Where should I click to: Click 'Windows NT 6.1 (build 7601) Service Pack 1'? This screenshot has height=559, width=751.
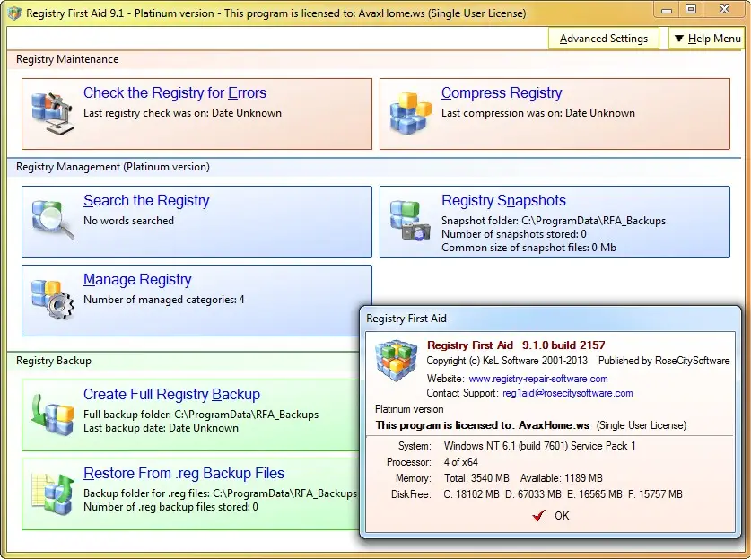540,446
